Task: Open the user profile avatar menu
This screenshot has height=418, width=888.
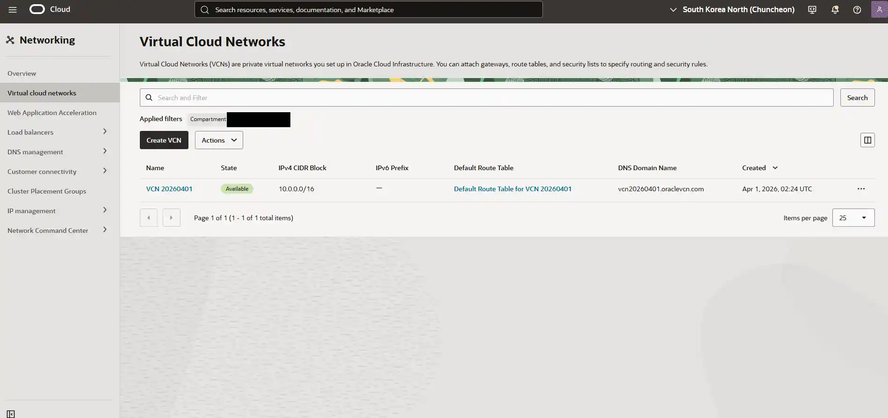Action: (879, 9)
